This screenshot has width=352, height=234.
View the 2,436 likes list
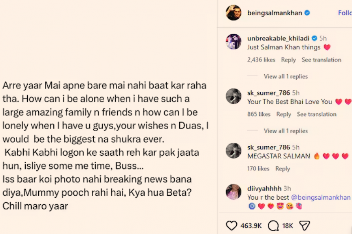pyautogui.click(x=261, y=60)
